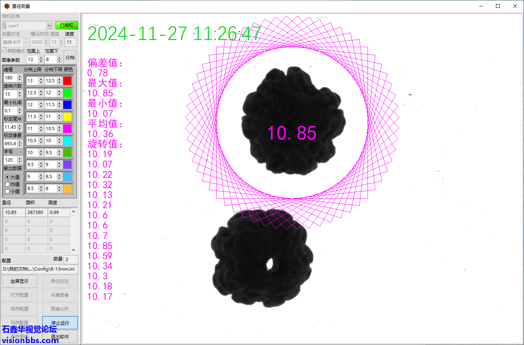Select the 均值 radio button

point(7,184)
